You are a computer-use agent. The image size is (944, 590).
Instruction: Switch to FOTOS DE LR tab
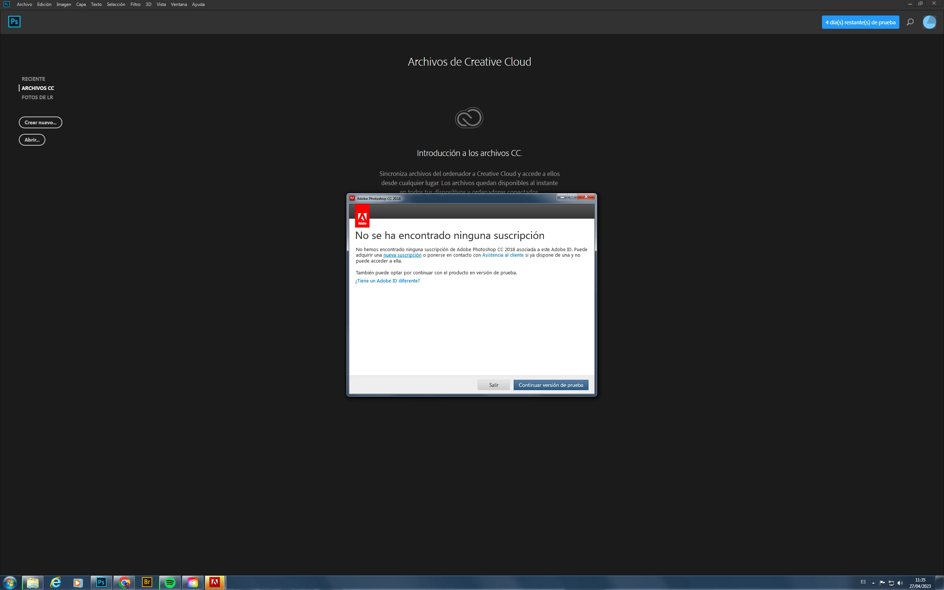(x=37, y=98)
